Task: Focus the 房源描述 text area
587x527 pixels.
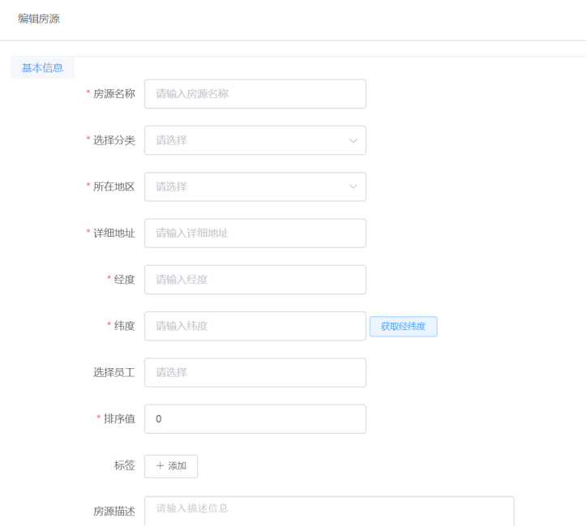Action: click(329, 512)
